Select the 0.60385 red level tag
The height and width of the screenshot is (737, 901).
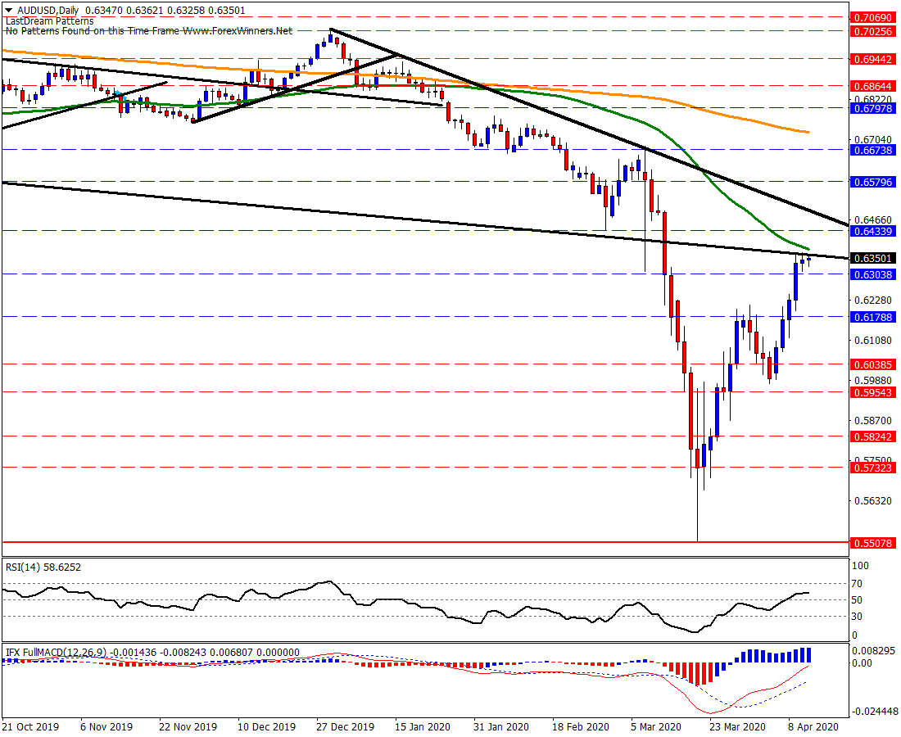pyautogui.click(x=873, y=364)
